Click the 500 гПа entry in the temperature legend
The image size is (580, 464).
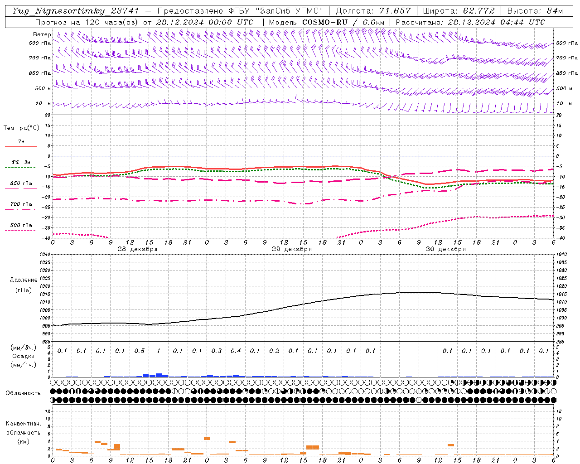click(21, 225)
